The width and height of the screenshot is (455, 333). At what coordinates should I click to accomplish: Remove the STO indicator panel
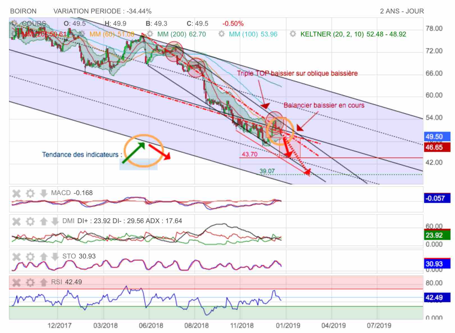click(17, 256)
